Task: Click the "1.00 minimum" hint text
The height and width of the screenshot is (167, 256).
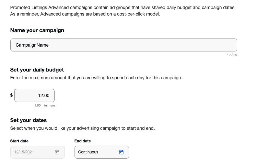Action: coord(44,106)
